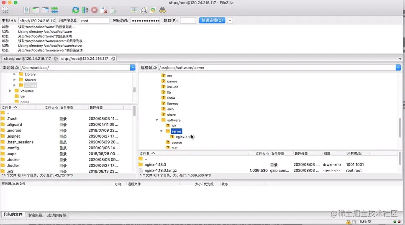Cancel current operation red X icon

95,10
